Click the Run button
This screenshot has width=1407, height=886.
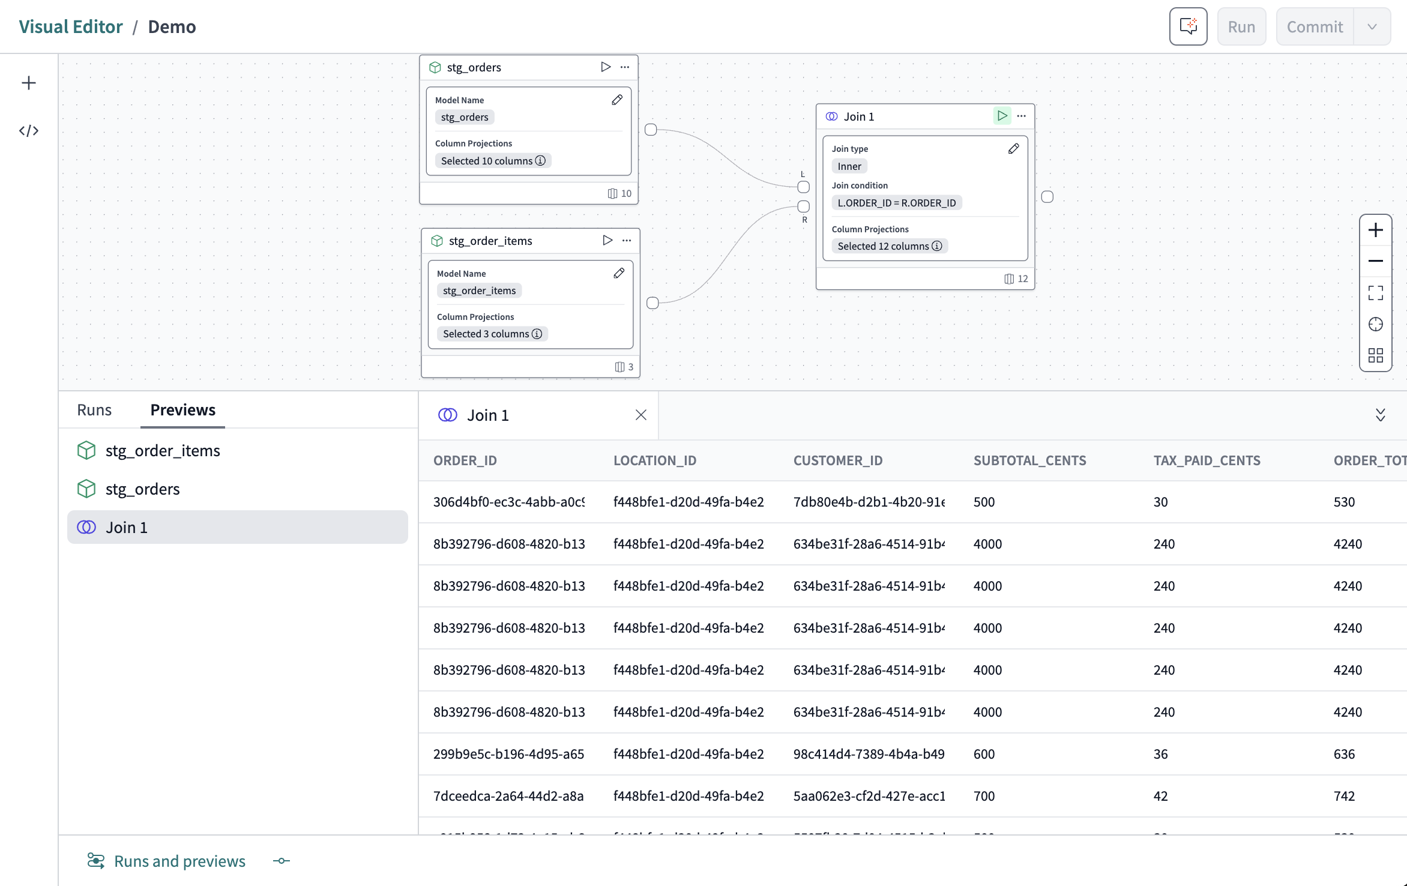tap(1241, 26)
